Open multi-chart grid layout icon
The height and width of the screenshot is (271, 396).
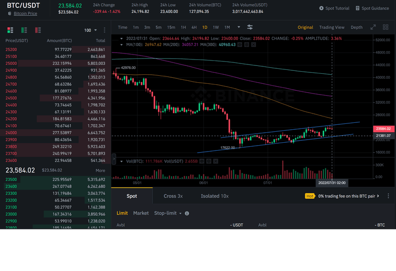(x=386, y=27)
